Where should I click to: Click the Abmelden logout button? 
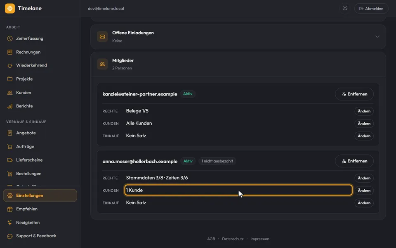coord(371,8)
